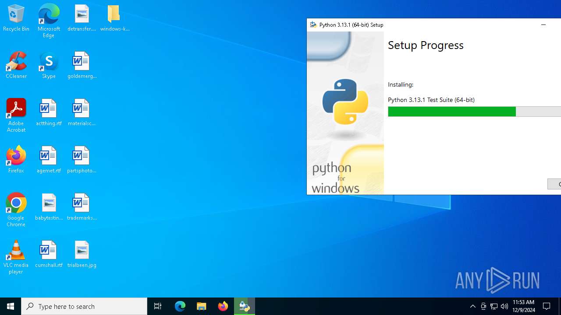Open the network status tray icon

pyautogui.click(x=494, y=306)
